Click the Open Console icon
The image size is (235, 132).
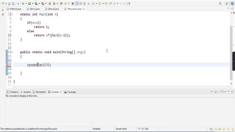pyautogui.click(x=222, y=92)
